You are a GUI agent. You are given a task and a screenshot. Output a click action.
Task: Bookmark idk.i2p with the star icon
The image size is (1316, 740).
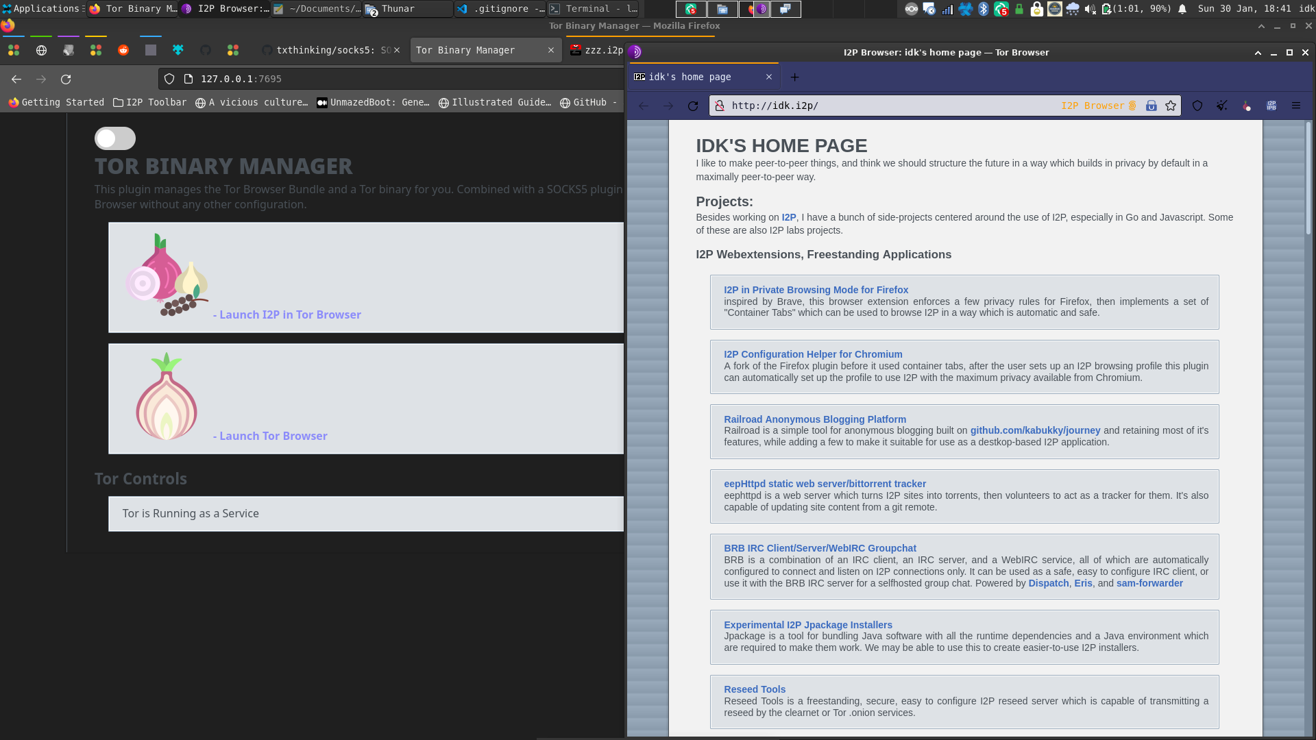[x=1171, y=106]
